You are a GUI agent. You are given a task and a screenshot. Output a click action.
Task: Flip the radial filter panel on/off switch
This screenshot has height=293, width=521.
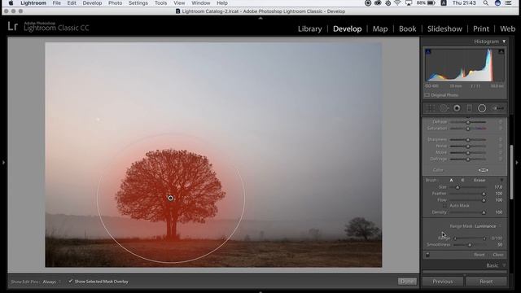427,255
